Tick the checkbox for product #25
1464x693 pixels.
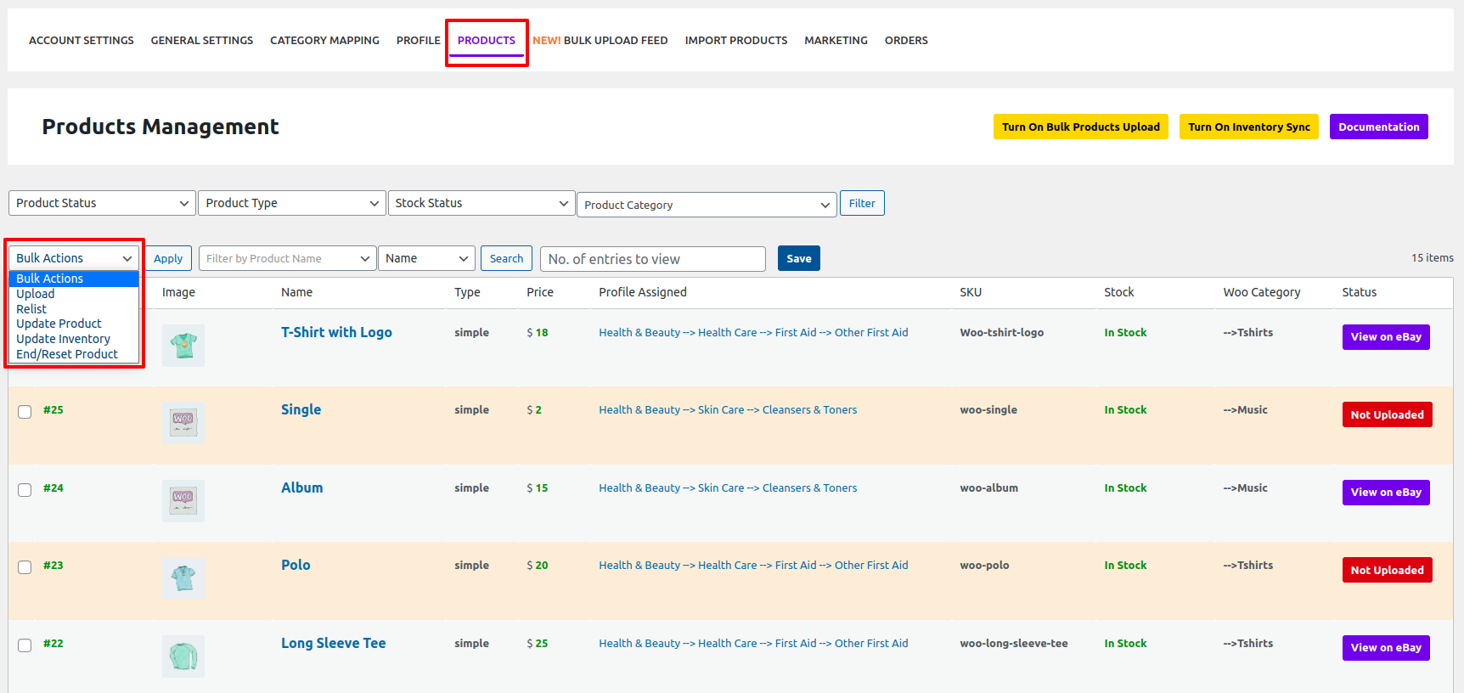pyautogui.click(x=25, y=412)
